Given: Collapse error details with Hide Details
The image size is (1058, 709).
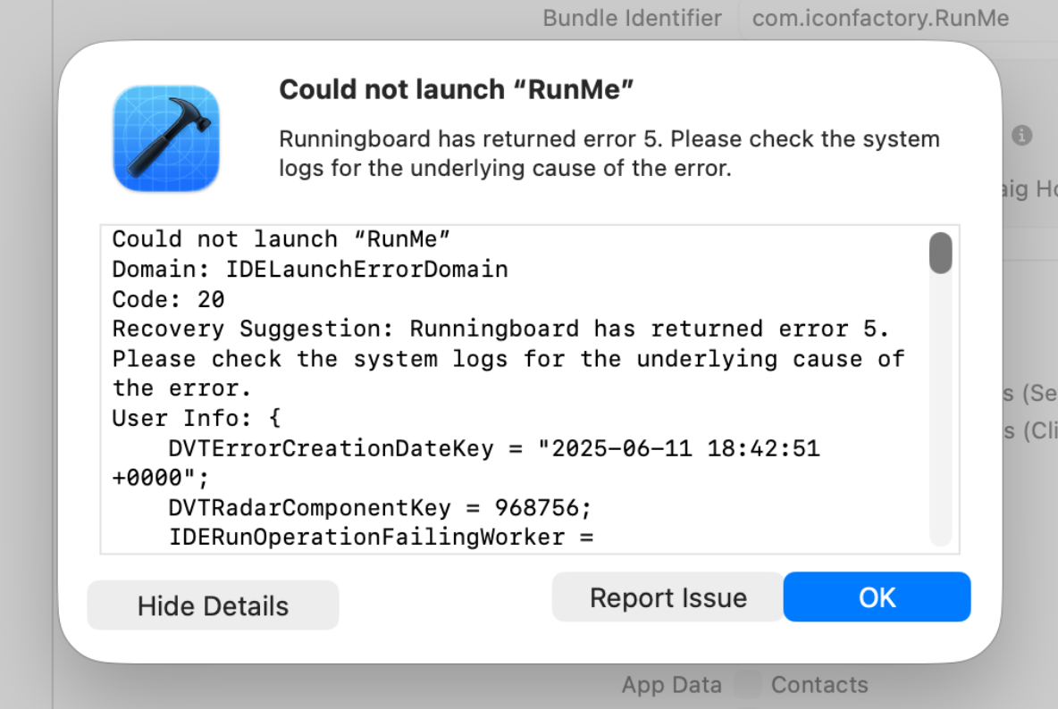Looking at the screenshot, I should click(213, 605).
